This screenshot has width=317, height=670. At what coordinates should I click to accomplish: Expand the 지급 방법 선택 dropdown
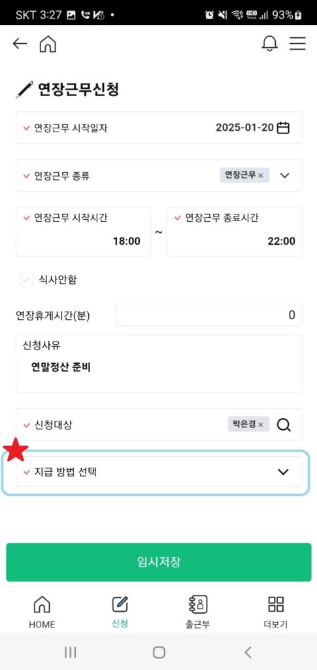coord(159,472)
